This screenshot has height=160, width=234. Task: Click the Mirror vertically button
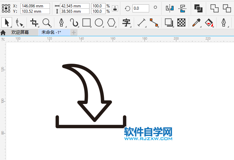[x=182, y=8]
